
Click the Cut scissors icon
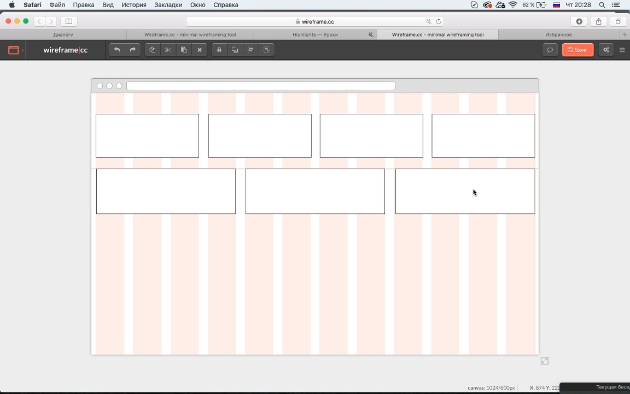[x=168, y=50]
